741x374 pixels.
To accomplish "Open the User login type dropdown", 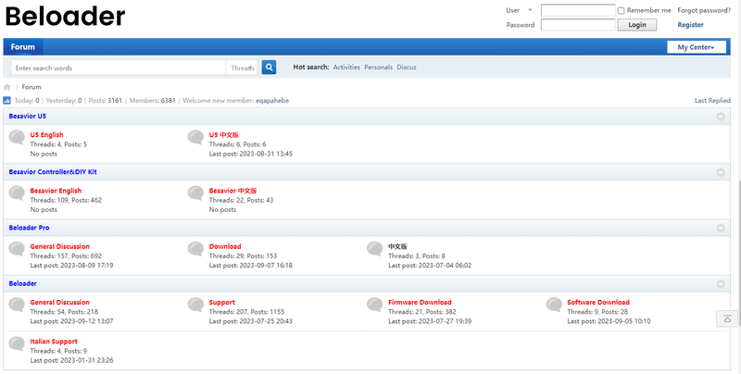I will (520, 10).
